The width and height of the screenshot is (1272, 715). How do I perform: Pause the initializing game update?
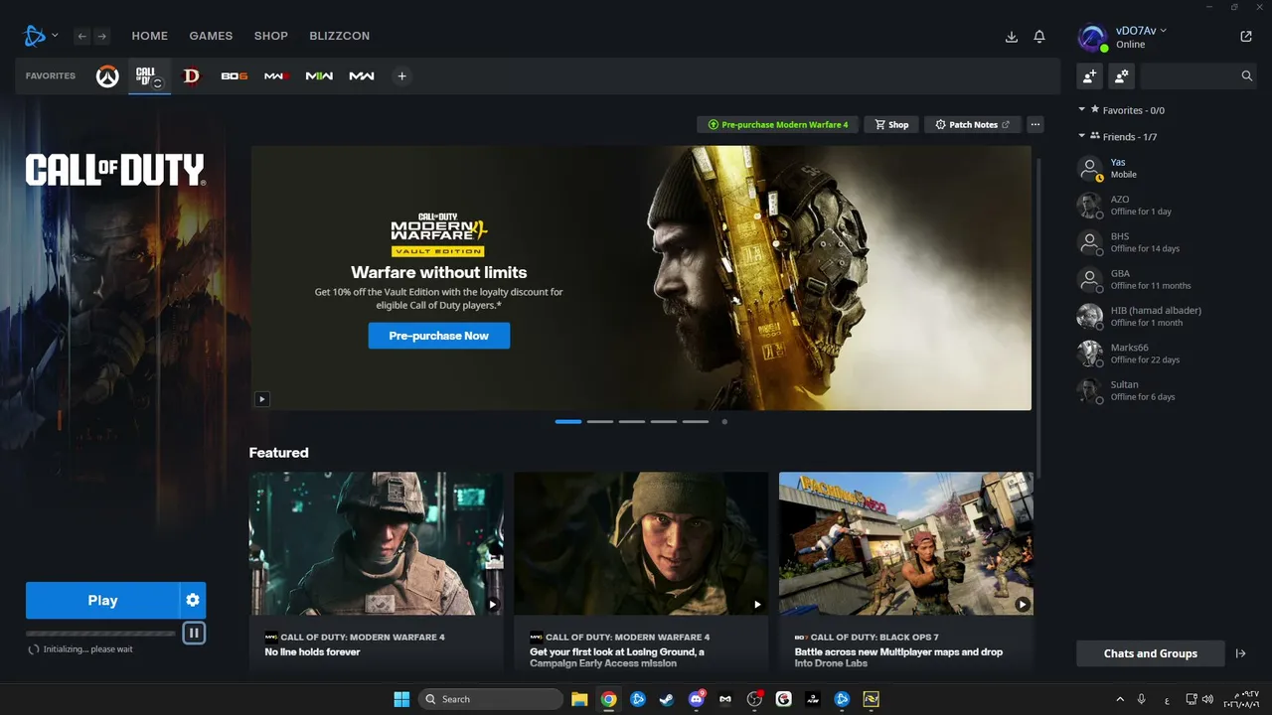pos(194,633)
